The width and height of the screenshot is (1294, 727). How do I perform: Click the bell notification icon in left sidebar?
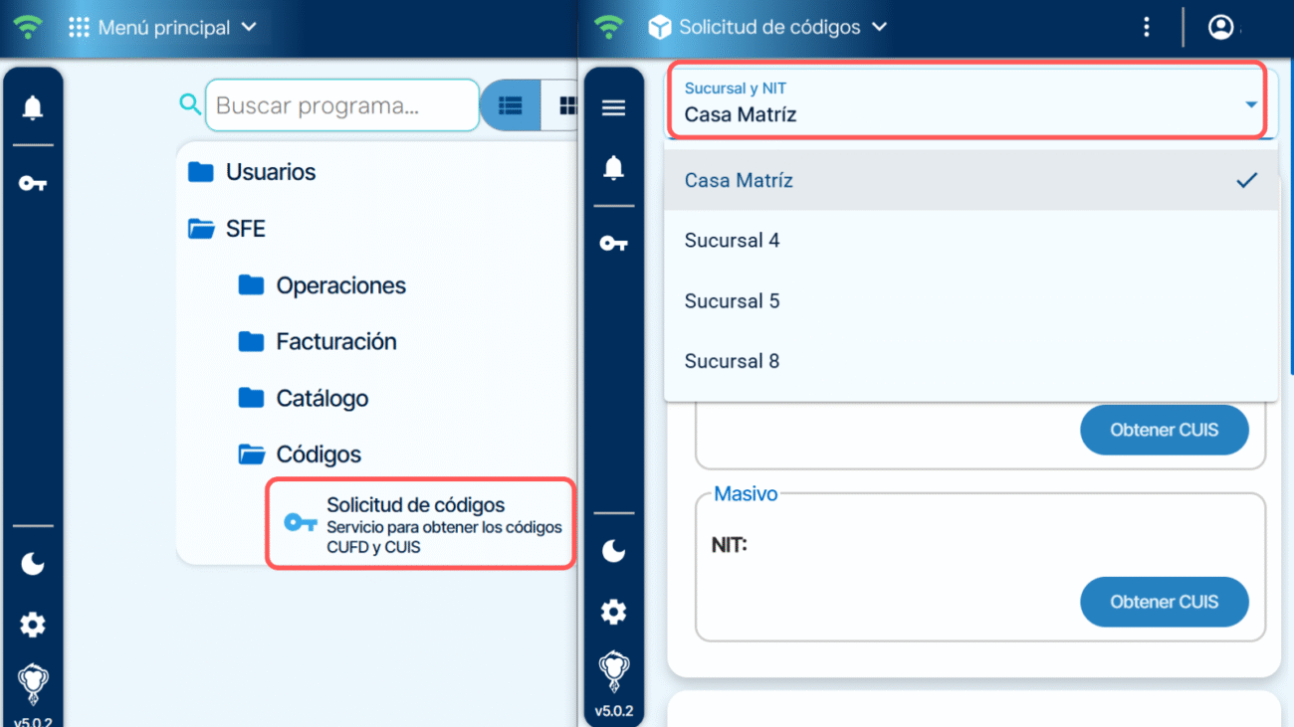pyautogui.click(x=33, y=107)
